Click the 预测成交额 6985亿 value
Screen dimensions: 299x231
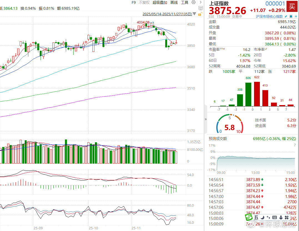pos(274,139)
